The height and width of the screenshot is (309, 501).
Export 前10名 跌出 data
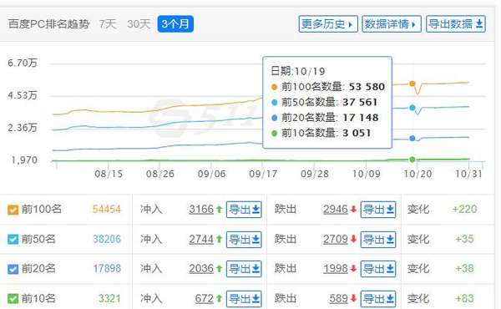[378, 299]
